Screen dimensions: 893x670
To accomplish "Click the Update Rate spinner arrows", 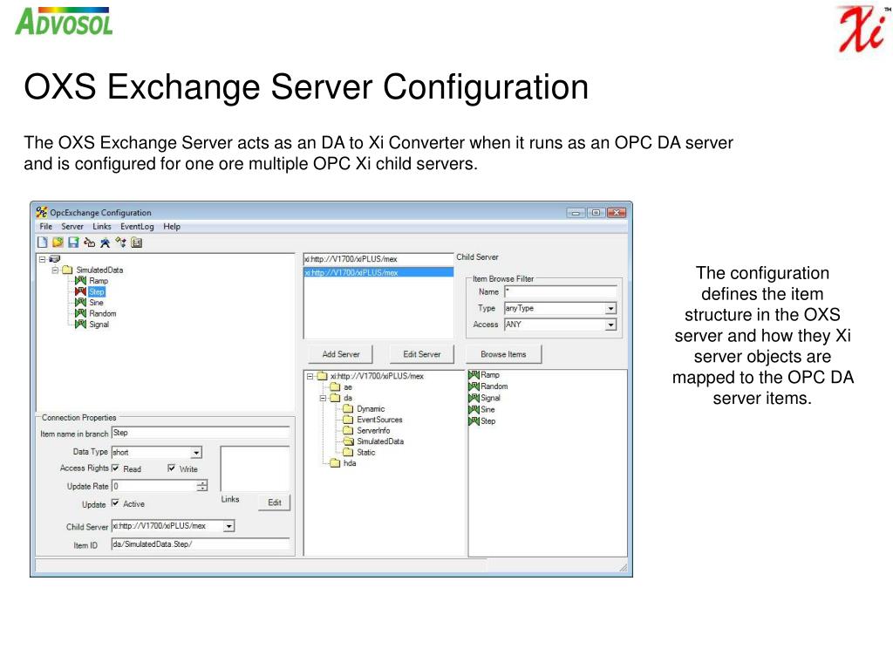I will click(202, 486).
